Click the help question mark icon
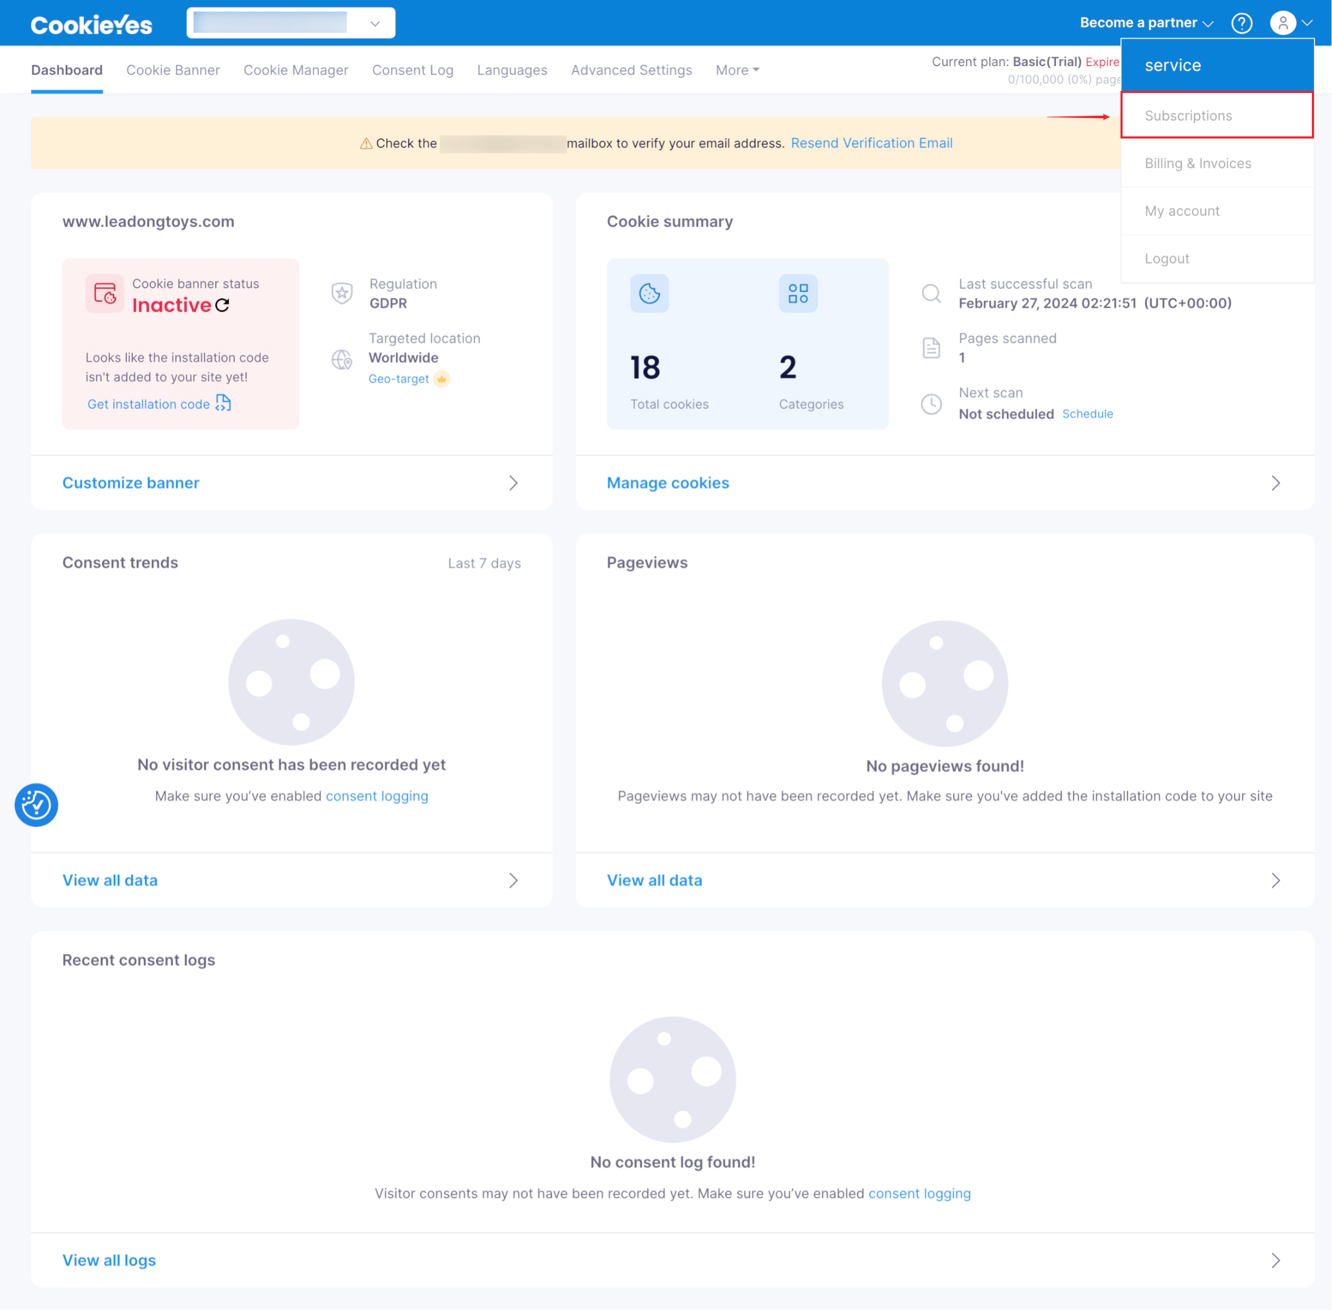 point(1241,23)
